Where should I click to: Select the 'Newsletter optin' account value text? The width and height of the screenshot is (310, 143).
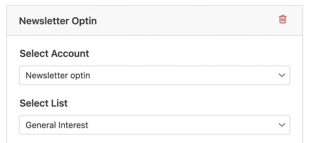[x=58, y=75]
